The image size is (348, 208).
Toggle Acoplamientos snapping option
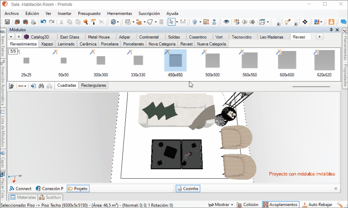pyautogui.click(x=280, y=205)
